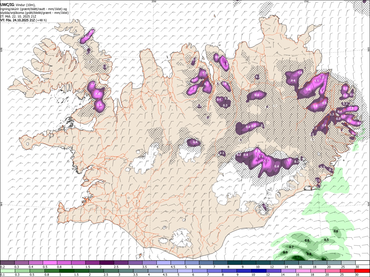Viewport: 370px width, 277px height.
Task: Click the 'IT: Mið. 22. 10. 2025 21Z' line
Action: pyautogui.click(x=18, y=16)
